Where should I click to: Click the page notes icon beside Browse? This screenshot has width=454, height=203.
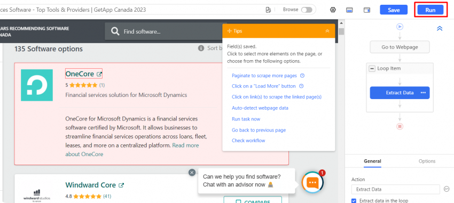tap(268, 10)
